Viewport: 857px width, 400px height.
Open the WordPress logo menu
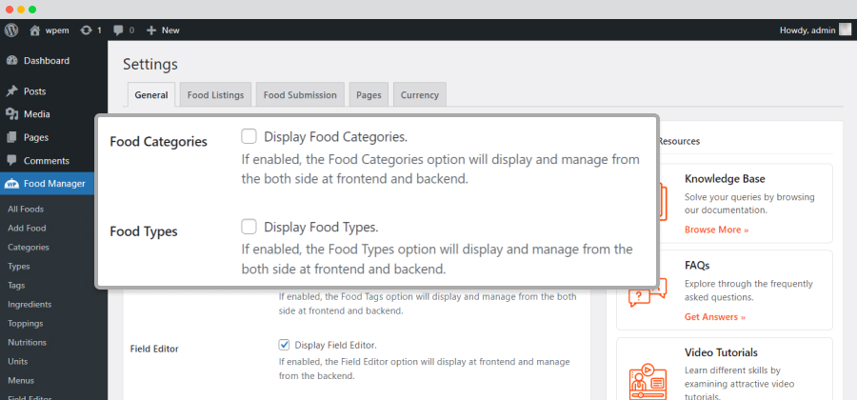(11, 30)
